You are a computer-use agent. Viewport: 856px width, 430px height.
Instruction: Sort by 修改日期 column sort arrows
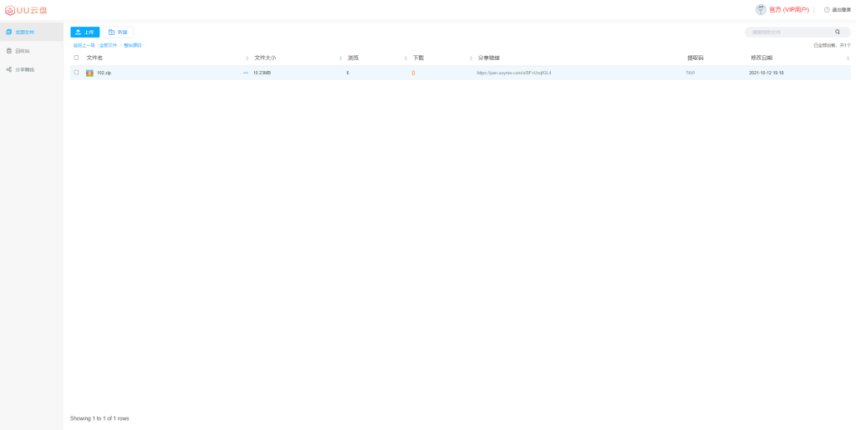[848, 58]
